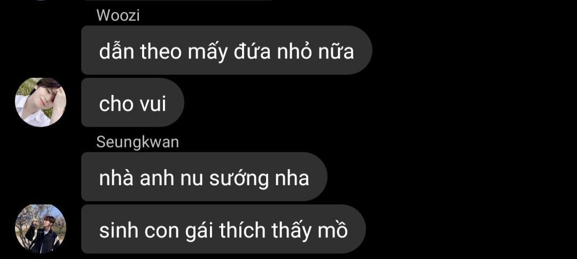This screenshot has height=259, width=577.
Task: Open Seungkwan's profile picture avatar
Action: click(x=41, y=229)
